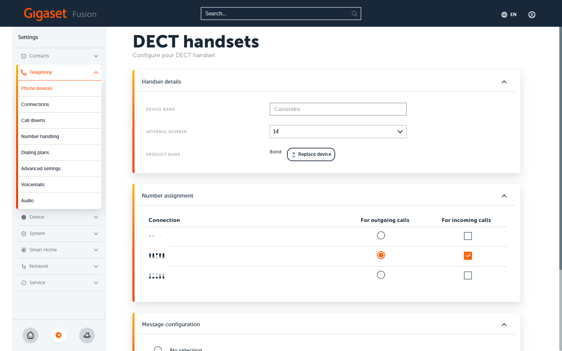This screenshot has height=351, width=562.
Task: Open the user account profile icon
Action: (x=532, y=14)
